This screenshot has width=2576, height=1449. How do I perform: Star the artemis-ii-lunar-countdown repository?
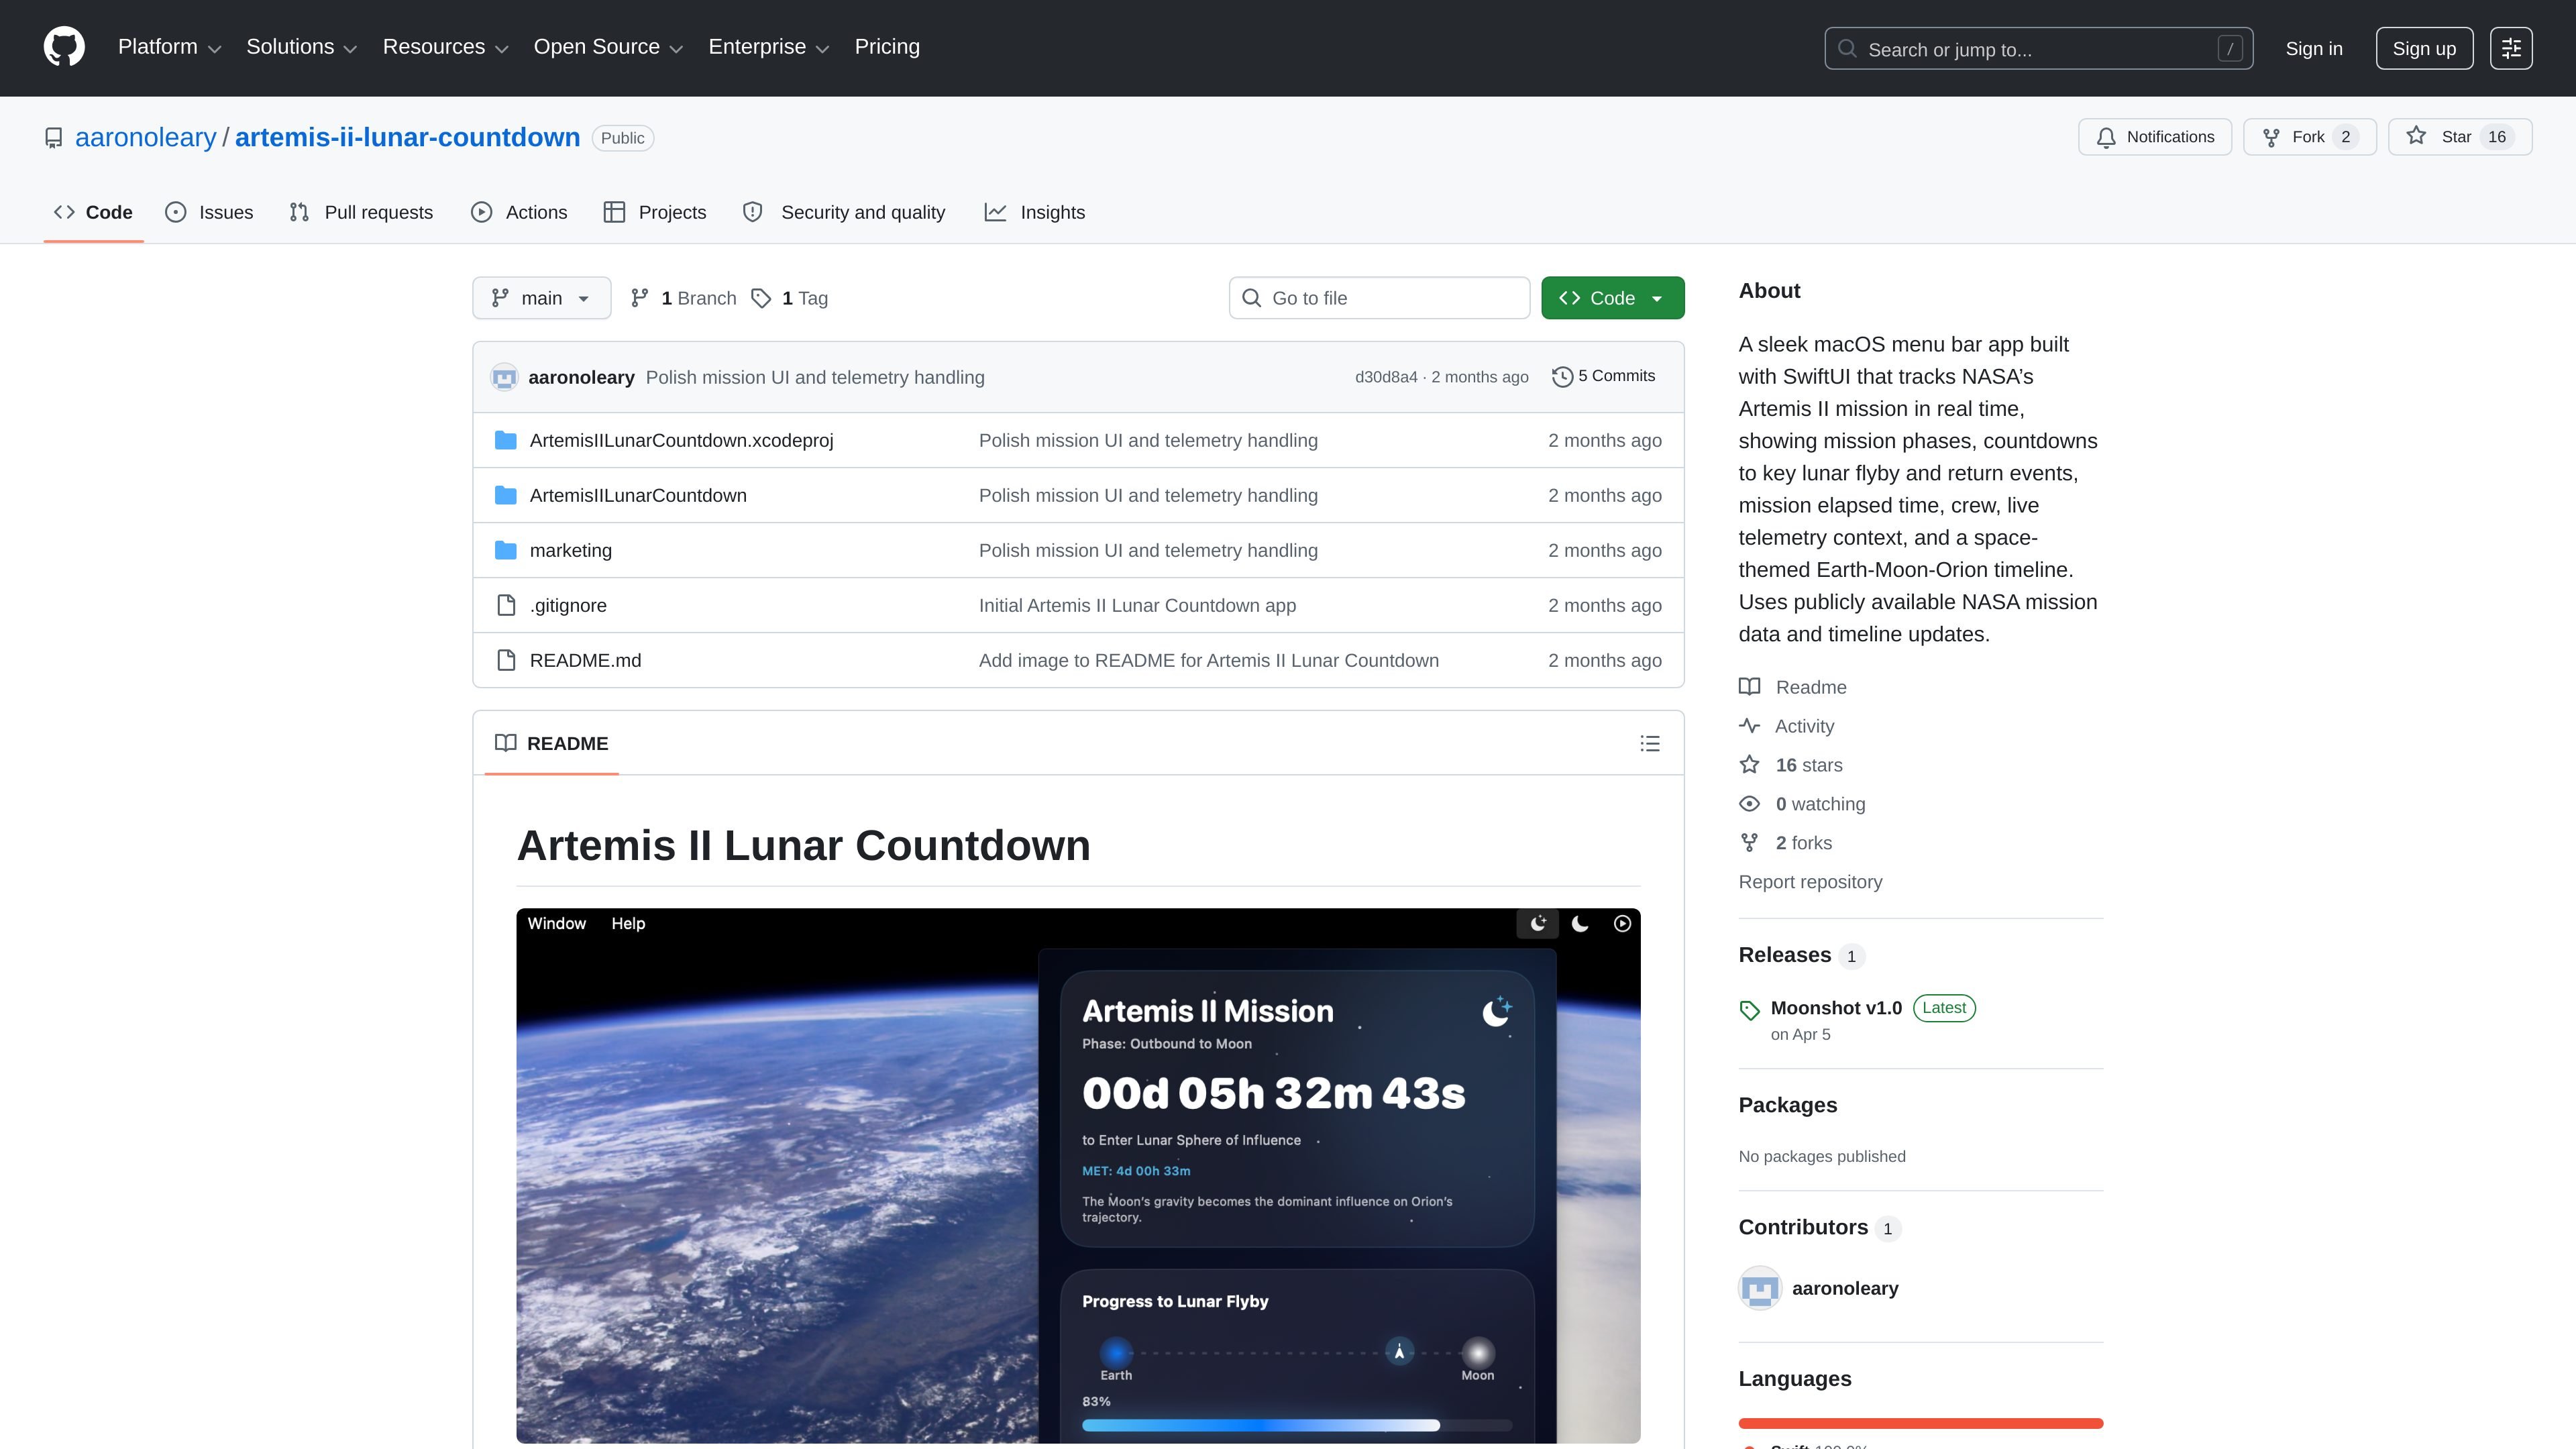point(2459,137)
